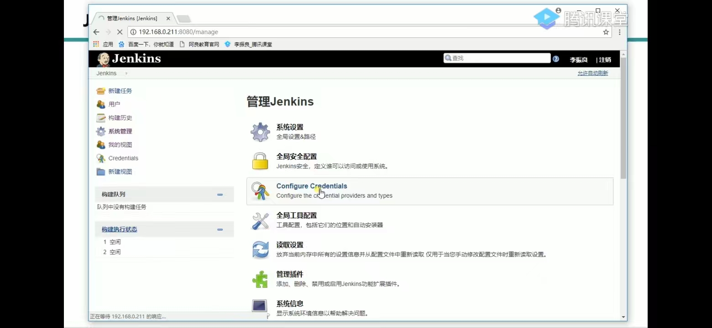Open the Chrome three-dot menu
712x328 pixels.
619,32
